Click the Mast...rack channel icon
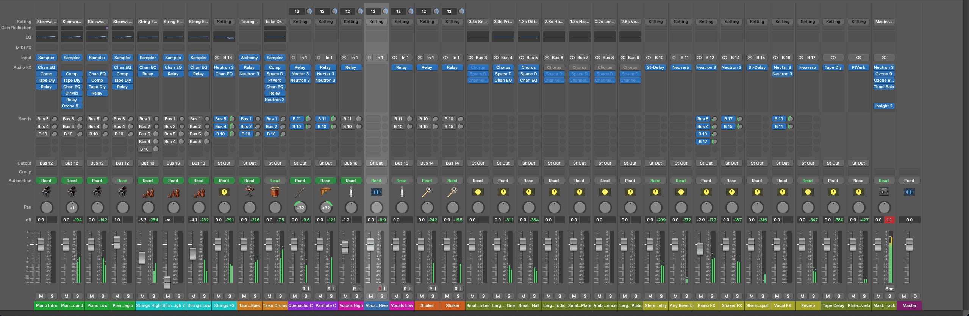The height and width of the screenshot is (316, 969). [x=884, y=192]
